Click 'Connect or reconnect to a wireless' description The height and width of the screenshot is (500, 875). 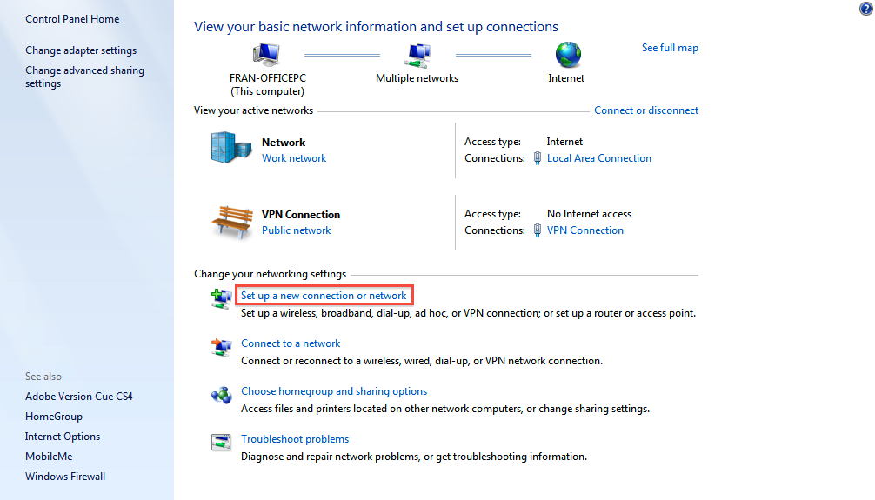422,361
